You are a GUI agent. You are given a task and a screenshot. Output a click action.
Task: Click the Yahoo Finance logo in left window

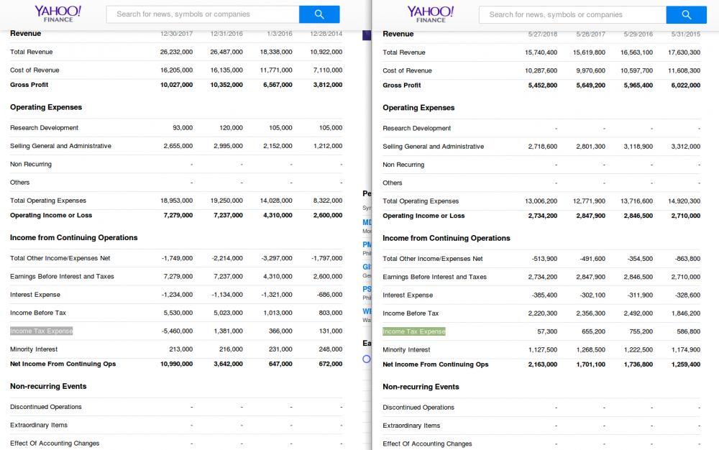[x=58, y=14]
